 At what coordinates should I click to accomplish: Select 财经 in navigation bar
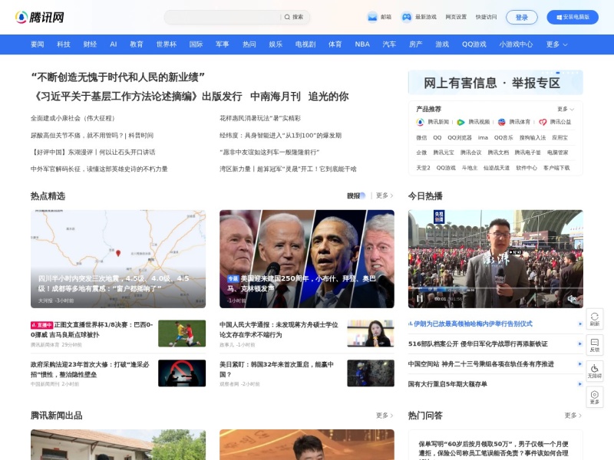point(90,44)
